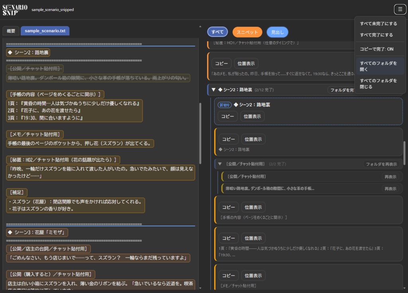Collapse the ［公開／チャット貼付用］ folder triangle

[x=220, y=164]
